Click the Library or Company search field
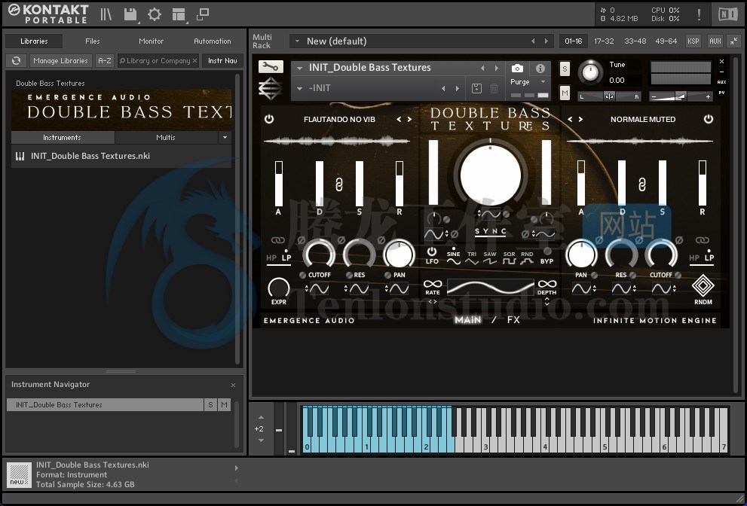 tap(158, 60)
